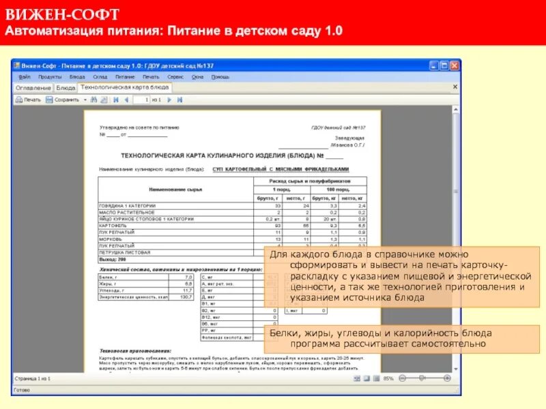Click the 85% zoom value

(388, 378)
